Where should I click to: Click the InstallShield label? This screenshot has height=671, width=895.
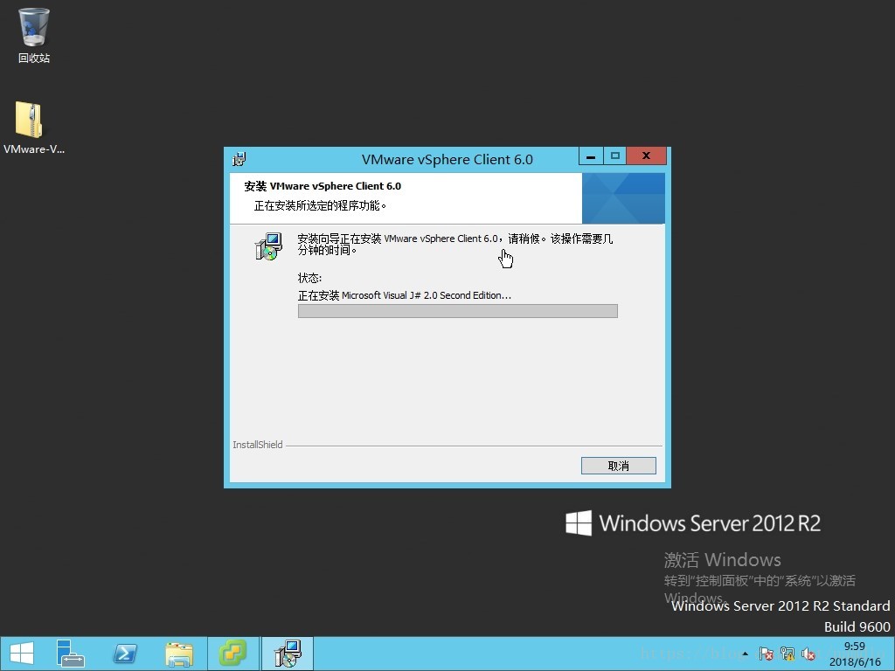tap(258, 445)
